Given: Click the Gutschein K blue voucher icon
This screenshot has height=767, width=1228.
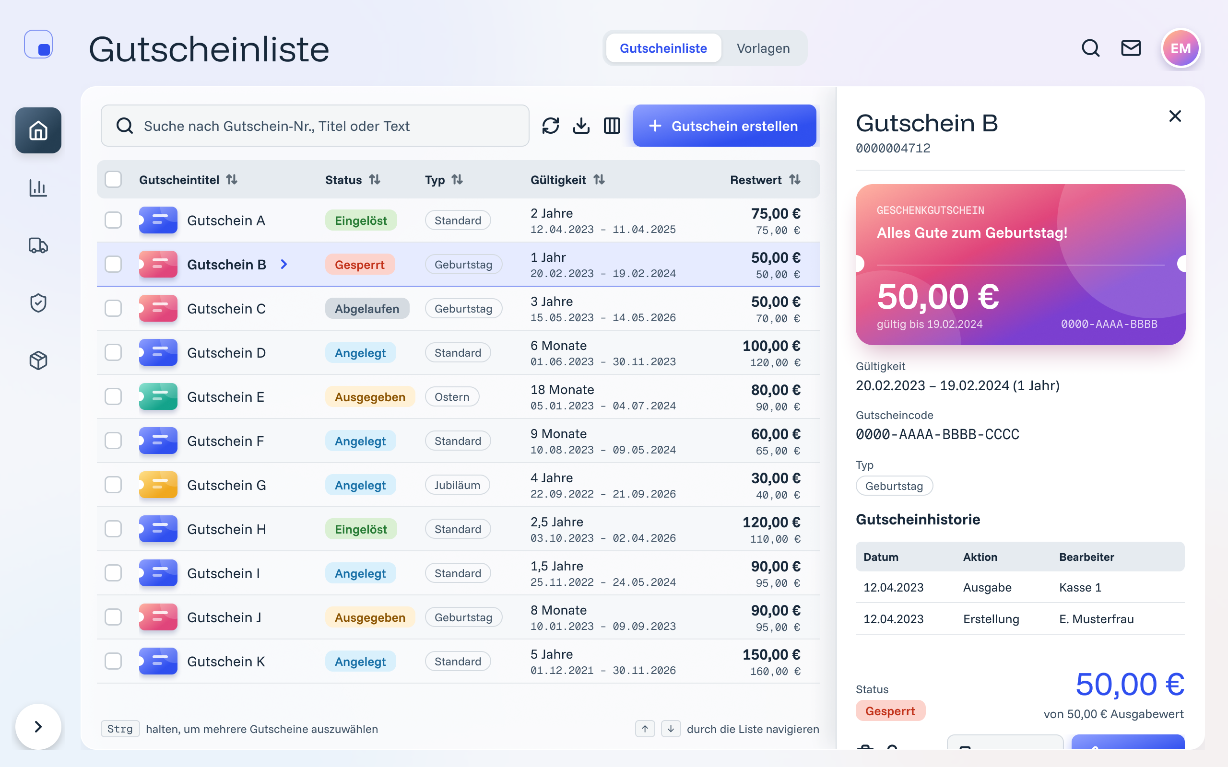Looking at the screenshot, I should (x=158, y=661).
